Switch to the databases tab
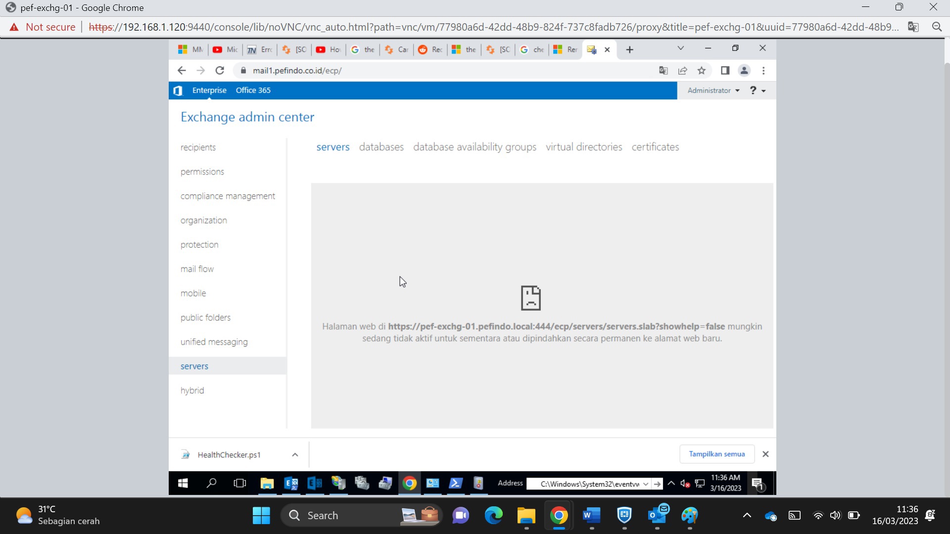 point(381,147)
